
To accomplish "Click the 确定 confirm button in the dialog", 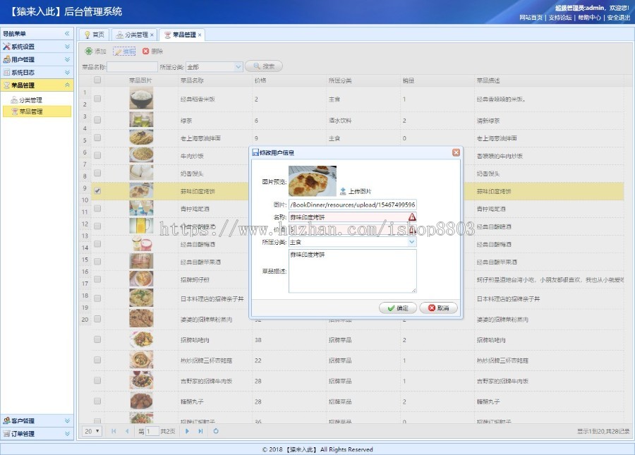I will (397, 308).
